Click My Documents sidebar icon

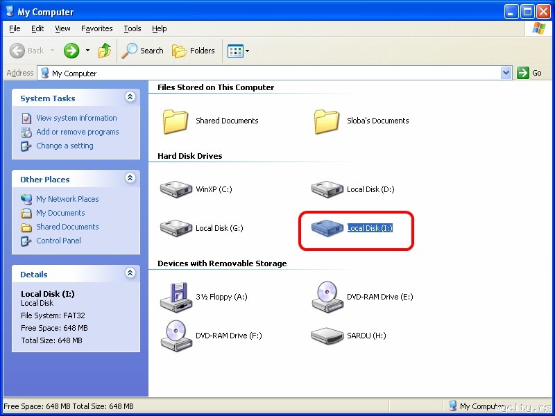click(26, 213)
